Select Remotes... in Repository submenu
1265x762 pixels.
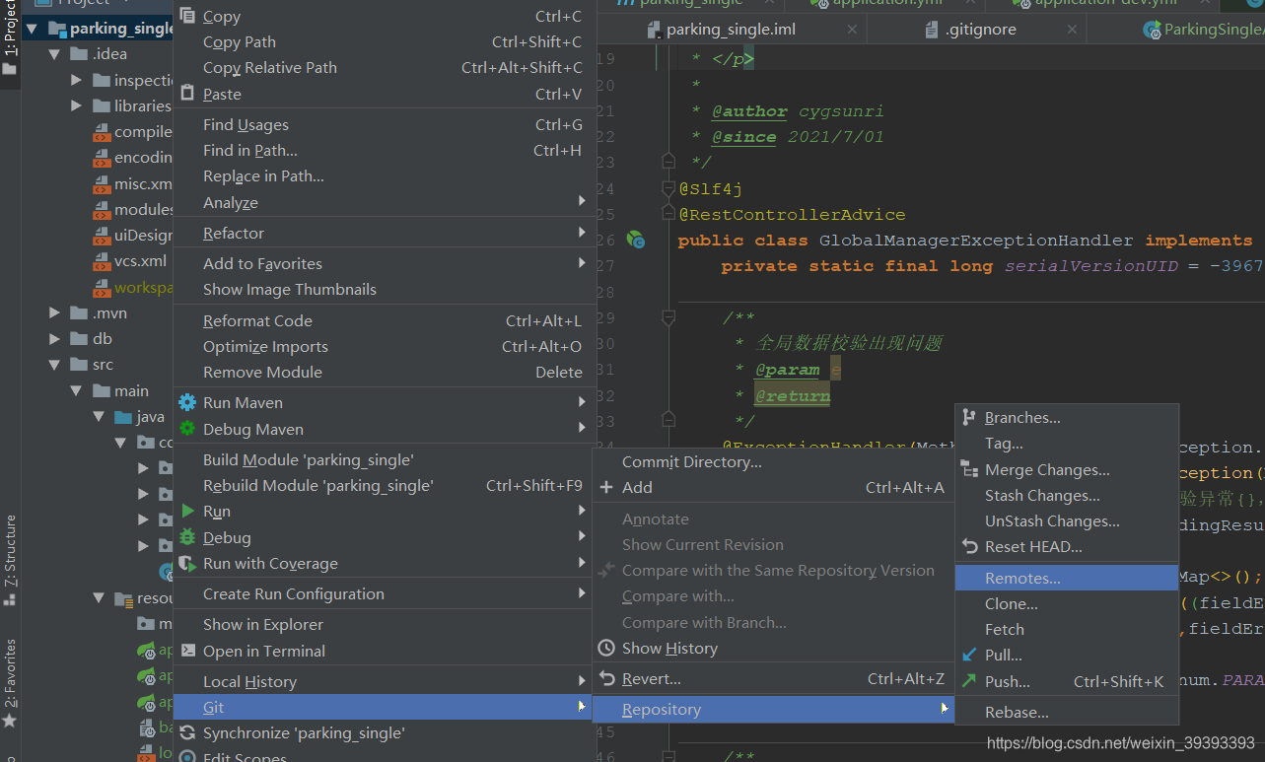coord(1067,578)
